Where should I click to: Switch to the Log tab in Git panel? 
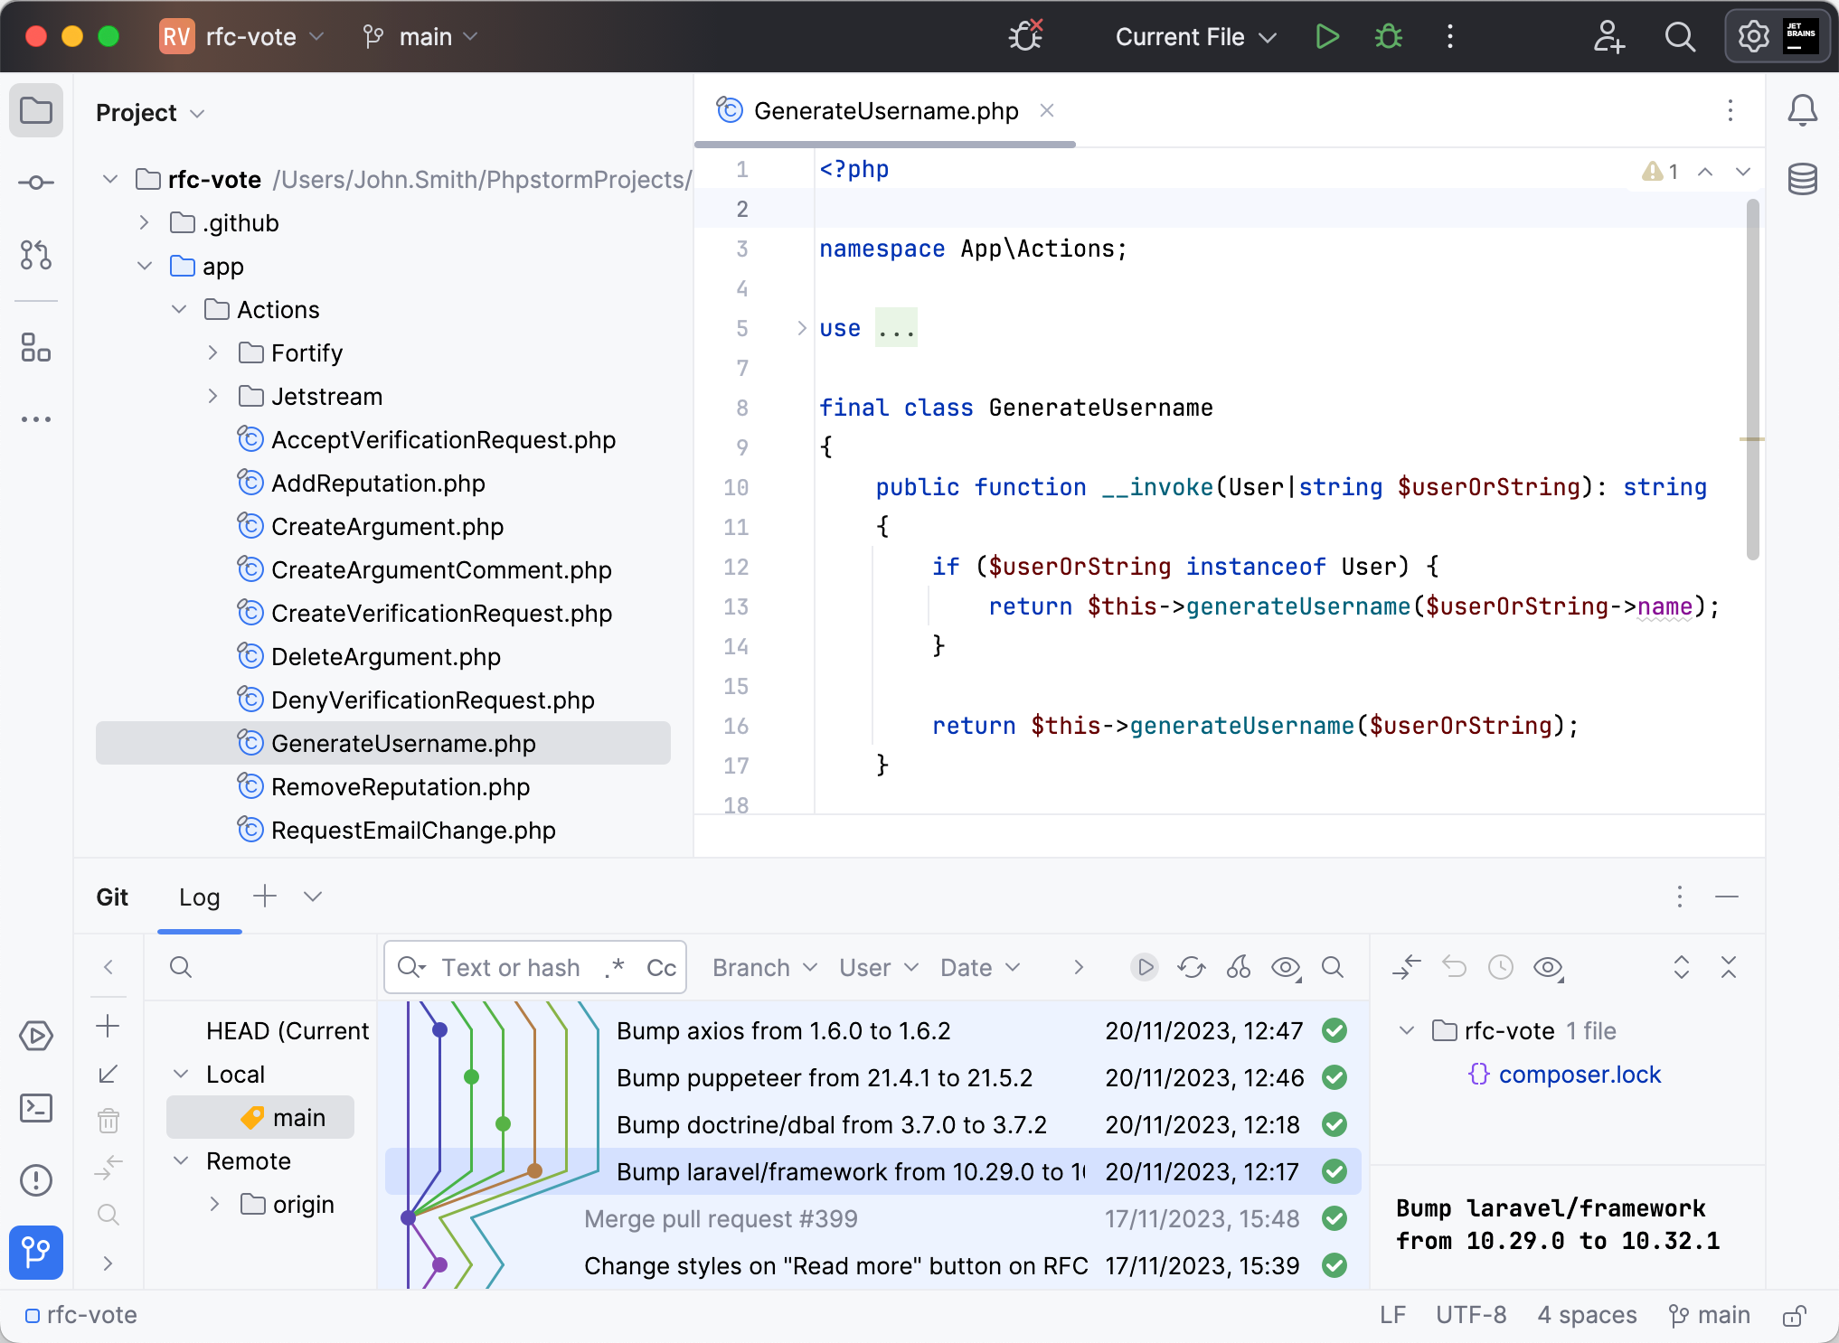coord(199,897)
